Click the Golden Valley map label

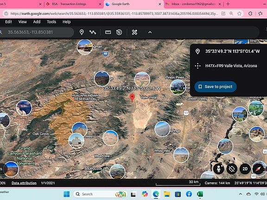coord(197,99)
